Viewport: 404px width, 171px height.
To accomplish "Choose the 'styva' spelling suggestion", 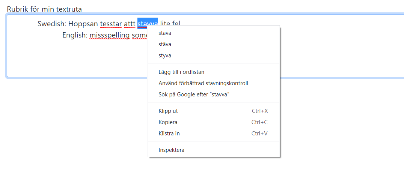I will (165, 55).
